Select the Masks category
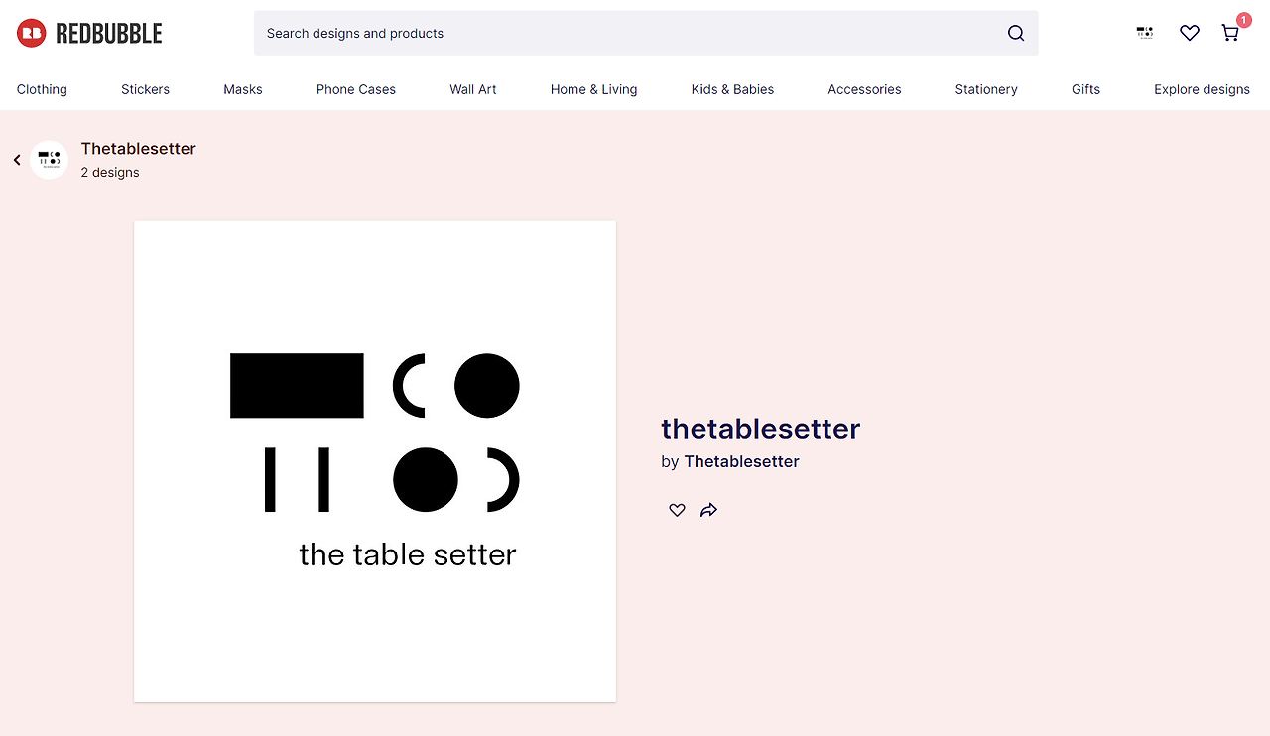 tap(243, 89)
